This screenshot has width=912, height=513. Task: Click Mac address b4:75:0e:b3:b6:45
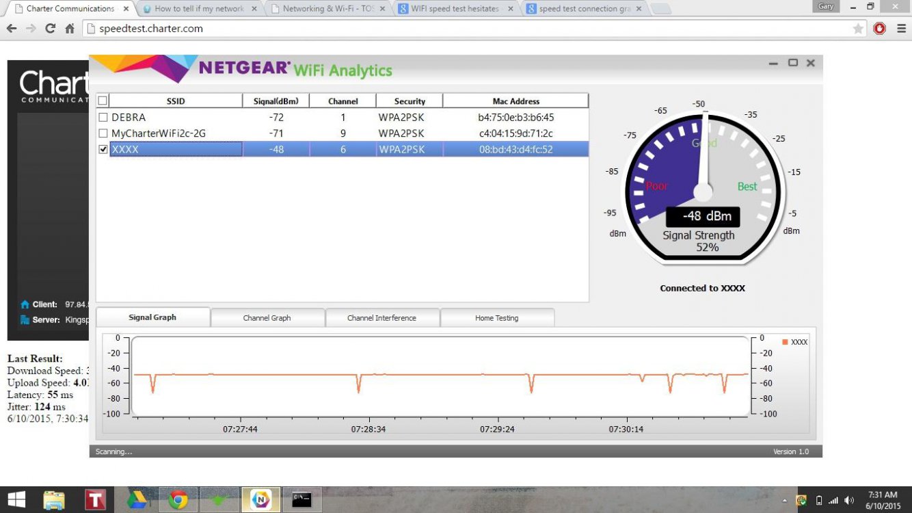pos(515,118)
